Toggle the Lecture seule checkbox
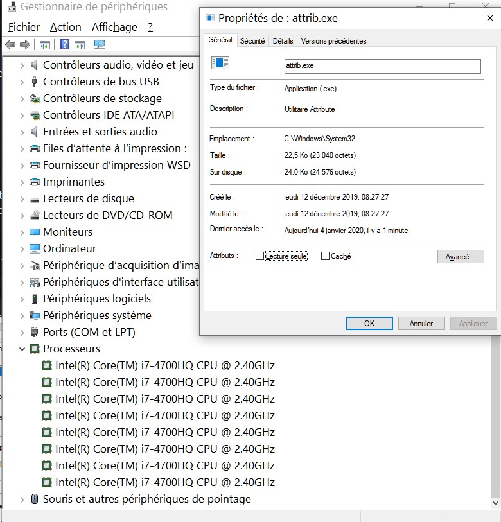The image size is (501, 522). (x=259, y=256)
